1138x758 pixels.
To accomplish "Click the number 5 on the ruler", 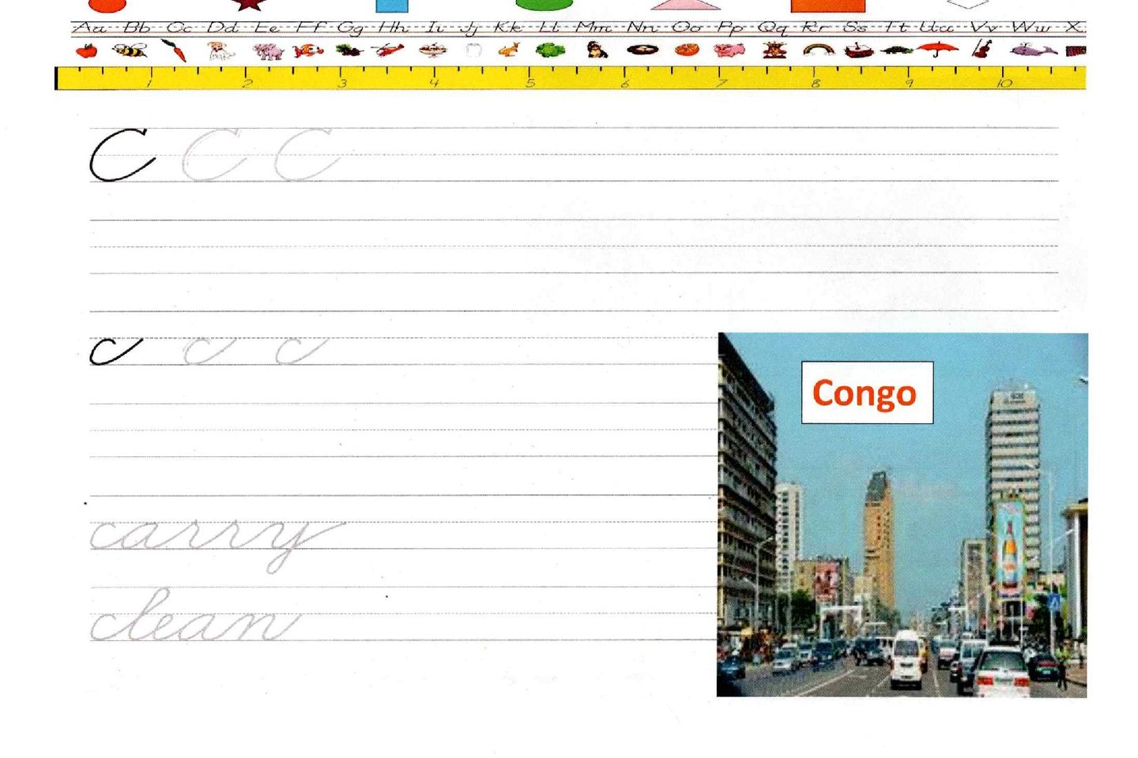I will coord(530,83).
